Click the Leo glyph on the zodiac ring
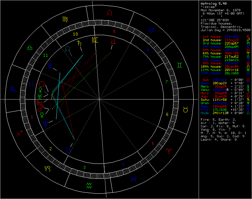 [109, 13]
